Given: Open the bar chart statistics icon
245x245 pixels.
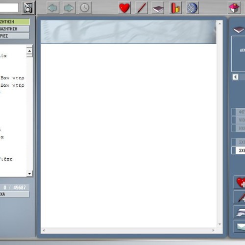Looking at the screenshot, I should pyautogui.click(x=175, y=8).
